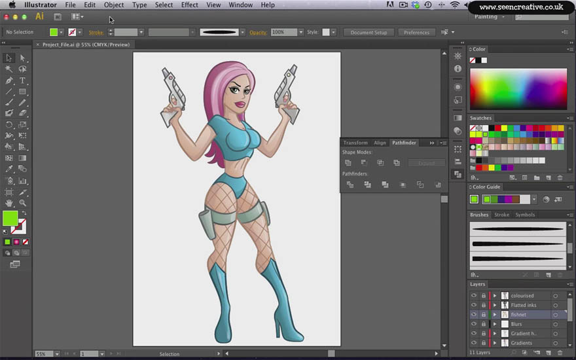Viewport: 576px width, 360px height.
Task: Hide the Flatted inks layer
Action: (x=474, y=305)
